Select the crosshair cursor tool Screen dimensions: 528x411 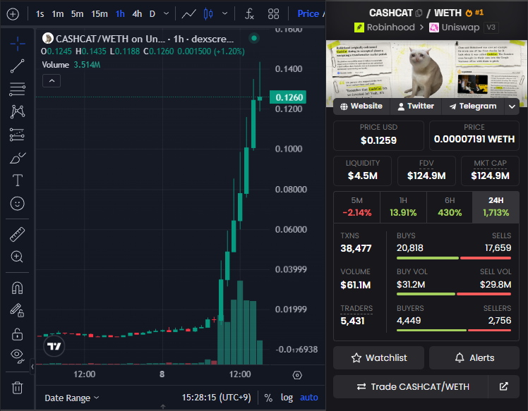point(18,44)
